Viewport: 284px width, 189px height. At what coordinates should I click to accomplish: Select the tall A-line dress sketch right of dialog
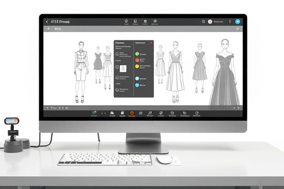pyautogui.click(x=175, y=72)
